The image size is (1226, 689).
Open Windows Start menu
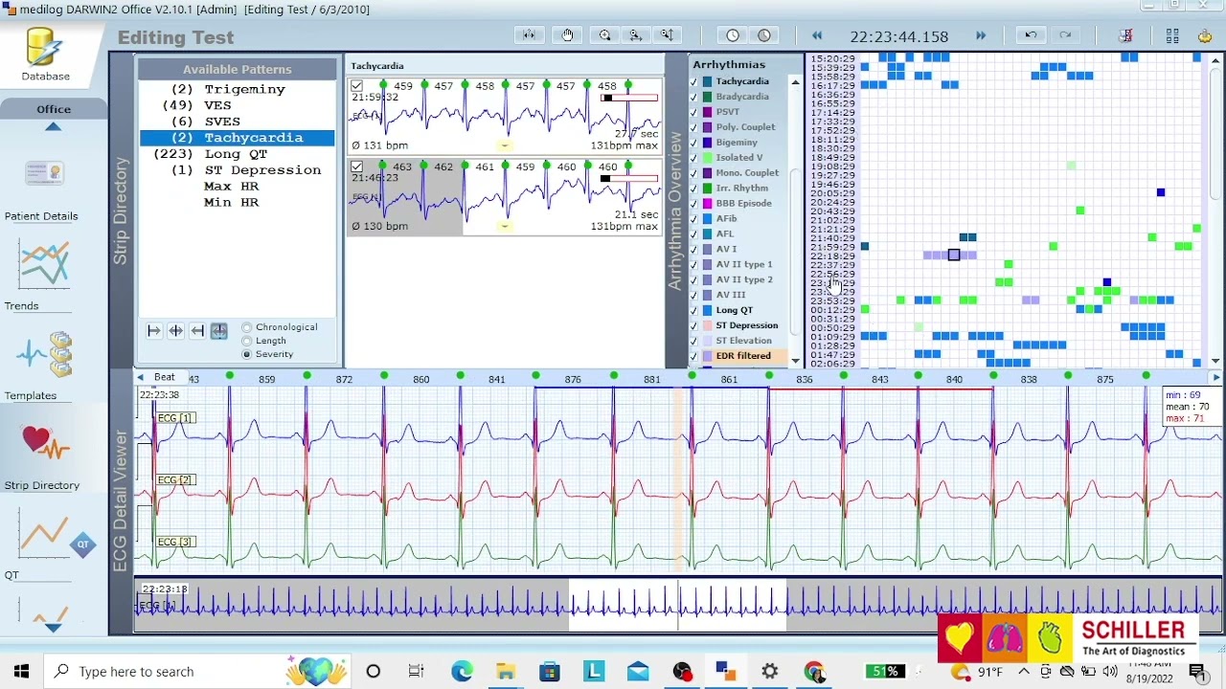(x=21, y=672)
